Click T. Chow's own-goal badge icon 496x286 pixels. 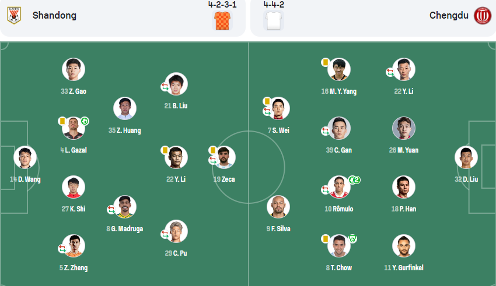point(352,239)
